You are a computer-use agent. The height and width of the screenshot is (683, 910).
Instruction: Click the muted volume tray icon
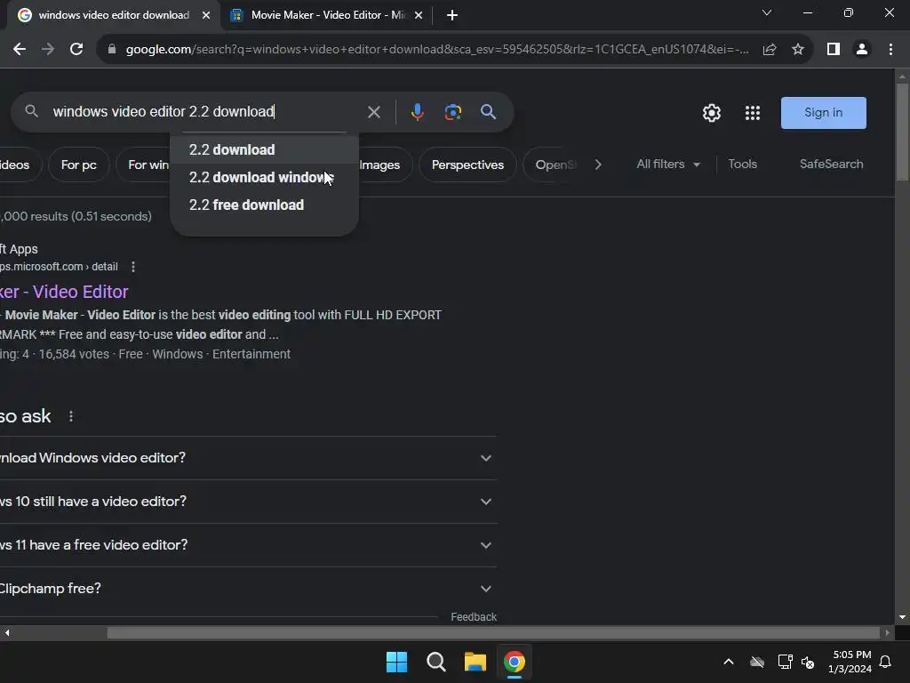click(808, 662)
